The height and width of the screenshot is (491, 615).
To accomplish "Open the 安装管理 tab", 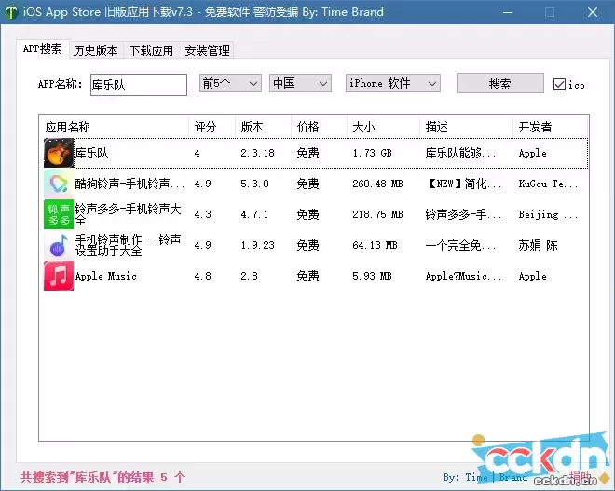I will [207, 50].
